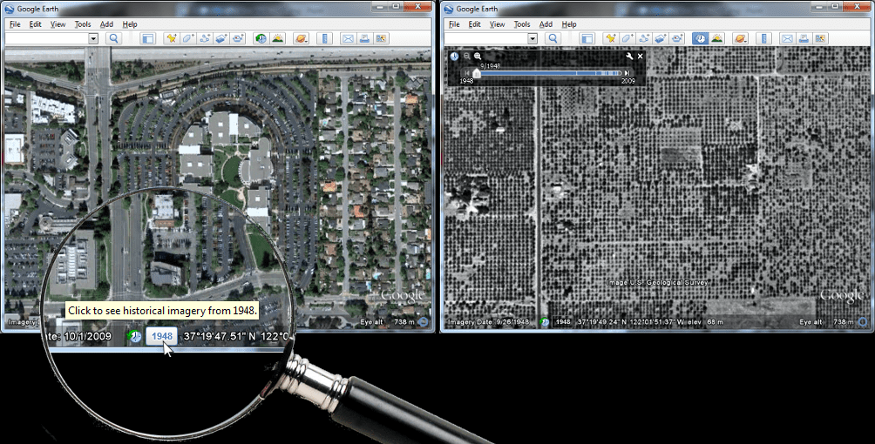Viewport: 875px width, 444px height.
Task: Open planet switcher dropdown in left window
Action: click(x=301, y=38)
